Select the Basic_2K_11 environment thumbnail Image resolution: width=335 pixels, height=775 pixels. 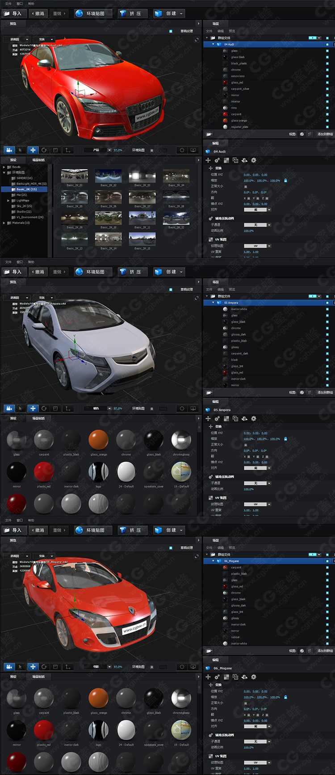coord(142,218)
